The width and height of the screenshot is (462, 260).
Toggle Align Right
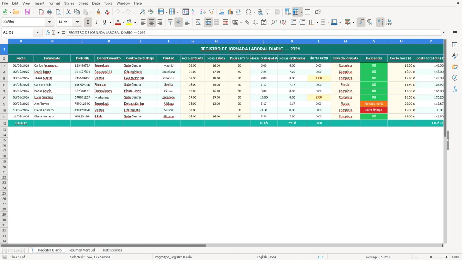(160, 22)
